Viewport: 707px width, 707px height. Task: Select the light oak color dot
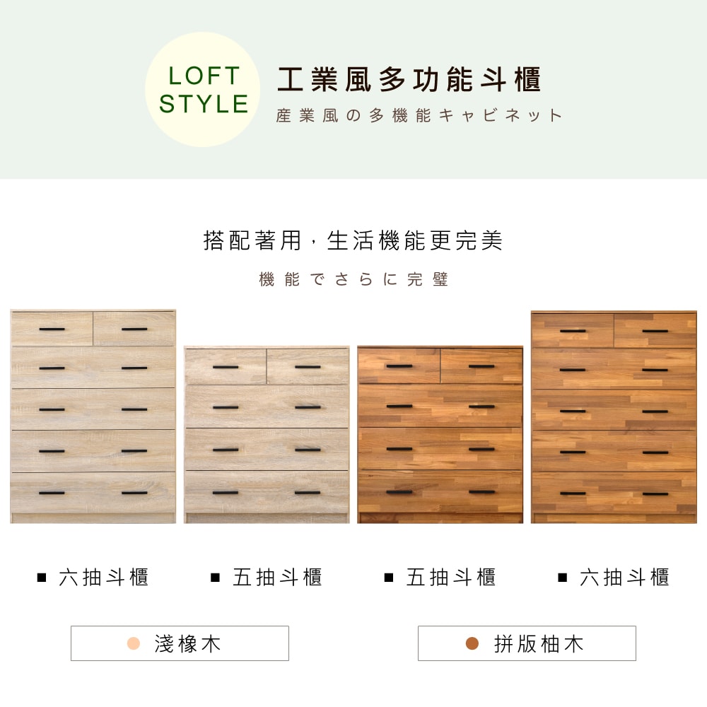point(134,643)
